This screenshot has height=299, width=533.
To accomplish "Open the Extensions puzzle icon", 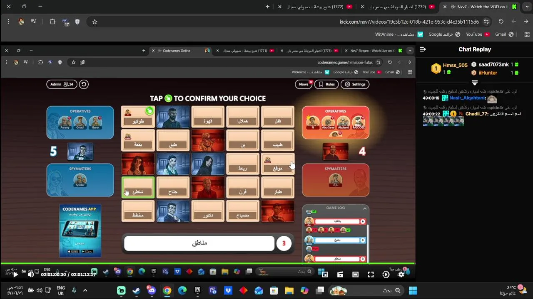I will [x=52, y=22].
